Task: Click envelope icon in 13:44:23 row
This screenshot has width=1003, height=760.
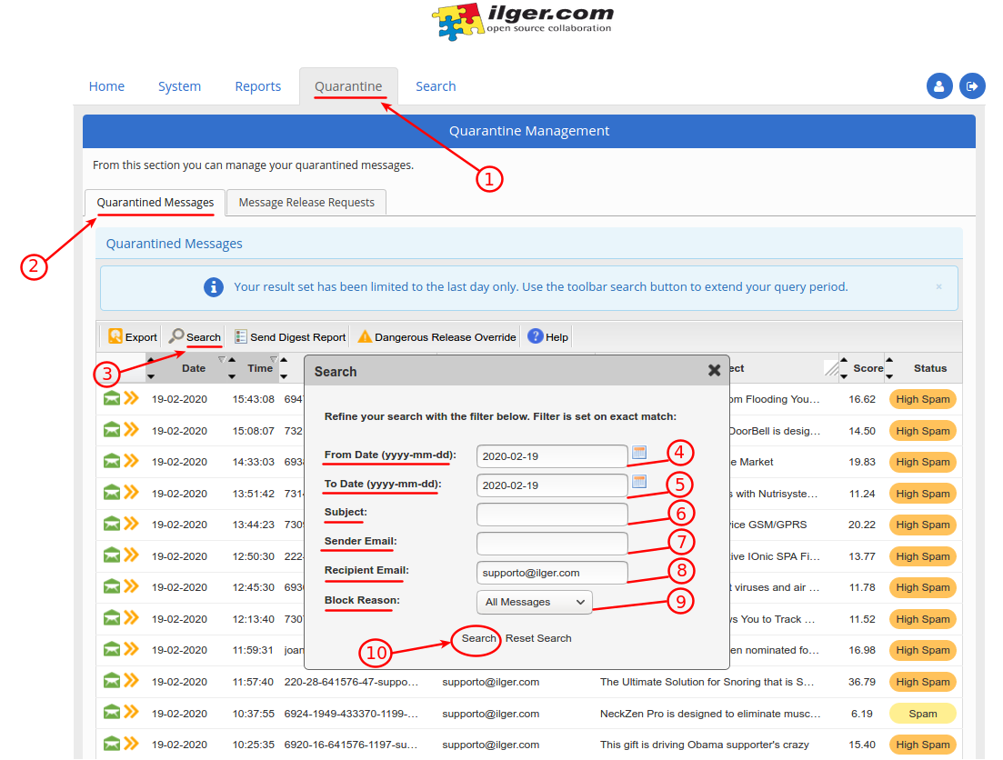Action: 112,524
